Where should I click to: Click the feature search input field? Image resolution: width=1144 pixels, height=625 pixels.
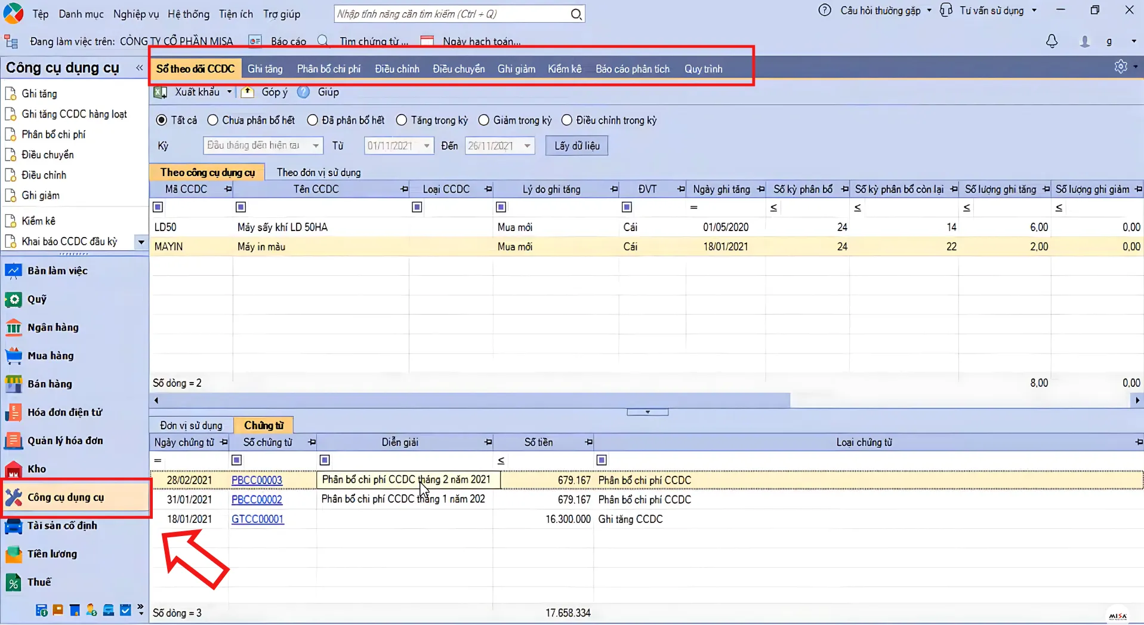click(452, 14)
